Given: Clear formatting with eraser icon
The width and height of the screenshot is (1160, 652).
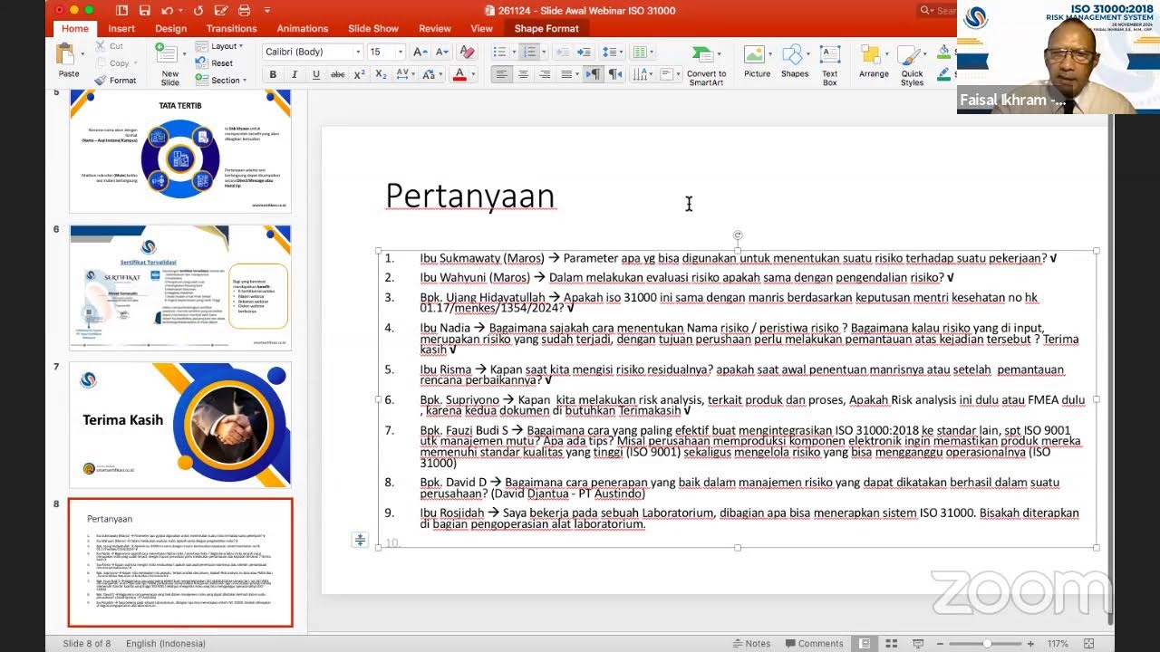Looking at the screenshot, I should pyautogui.click(x=468, y=53).
